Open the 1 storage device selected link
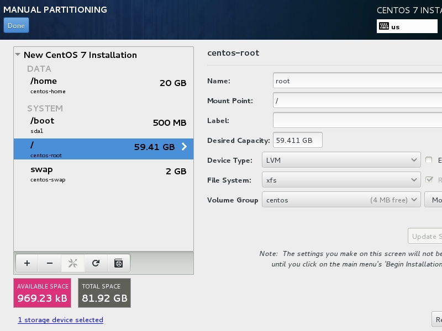The image size is (442, 331). (61, 320)
